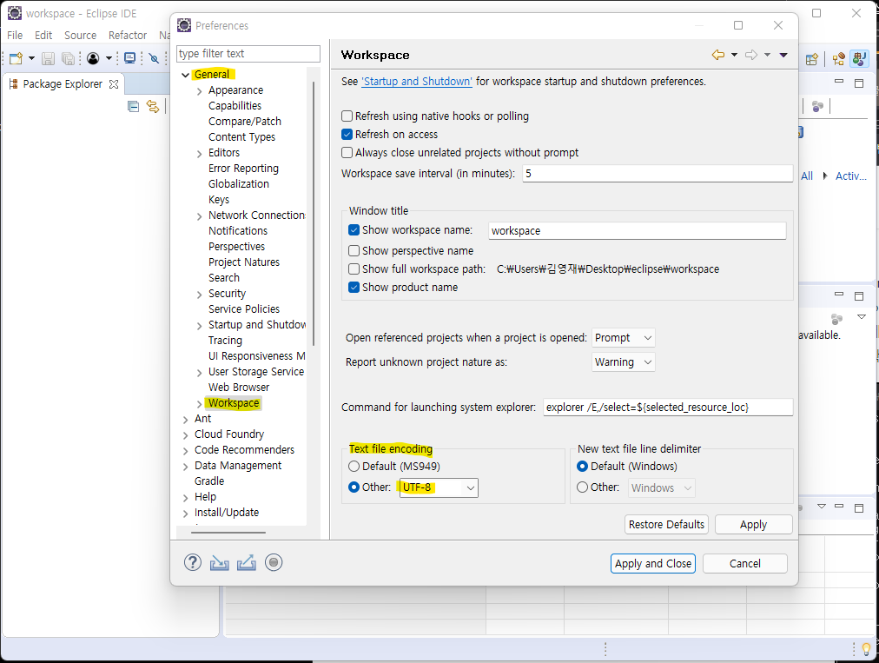879x663 pixels.
Task: Click the workspace name text field
Action: [638, 230]
